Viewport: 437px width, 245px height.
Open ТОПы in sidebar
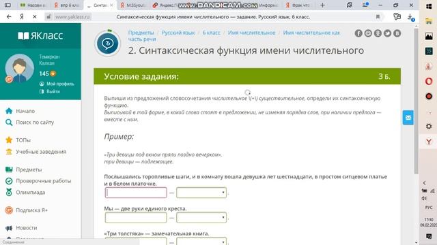[x=23, y=140]
